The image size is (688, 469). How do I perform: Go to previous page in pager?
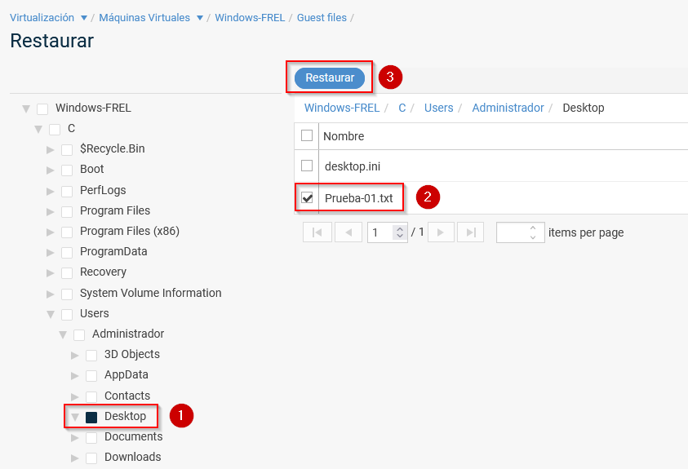pos(348,232)
